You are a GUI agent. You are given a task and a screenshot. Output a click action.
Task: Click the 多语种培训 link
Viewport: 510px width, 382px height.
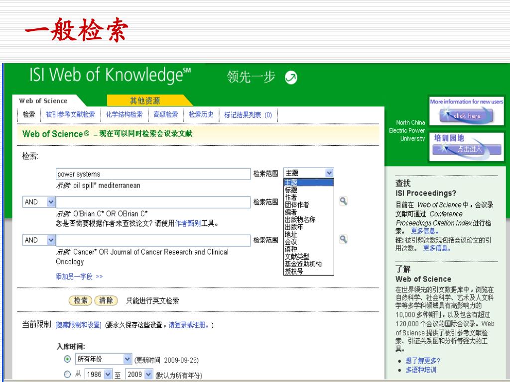tap(421, 370)
